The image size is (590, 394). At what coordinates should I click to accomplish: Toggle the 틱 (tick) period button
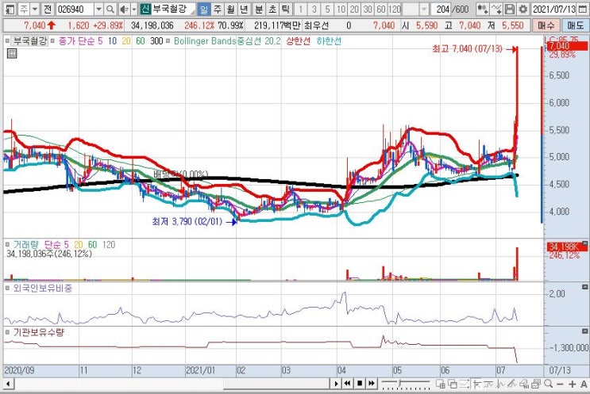coord(286,9)
